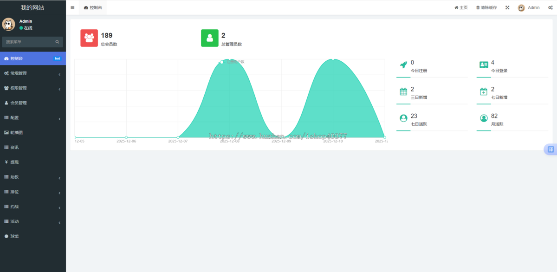Click the 搜索菜单 search input field
This screenshot has height=272, width=557.
28,42
